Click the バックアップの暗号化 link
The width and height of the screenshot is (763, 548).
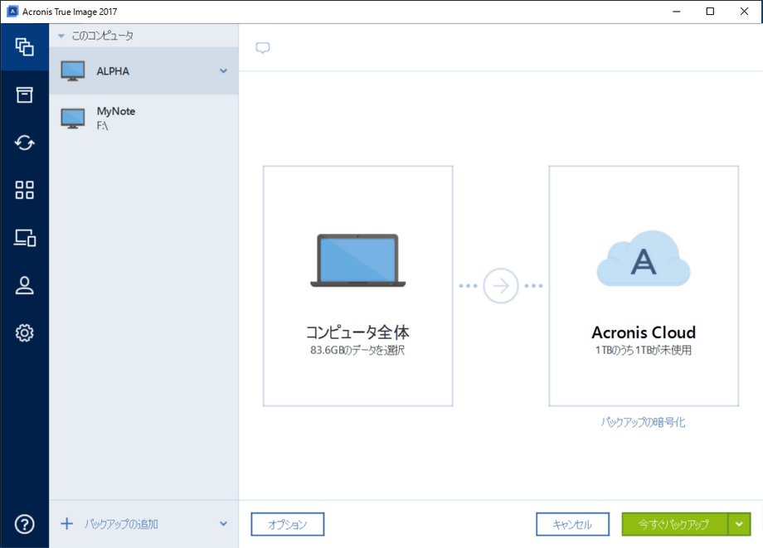tap(644, 422)
